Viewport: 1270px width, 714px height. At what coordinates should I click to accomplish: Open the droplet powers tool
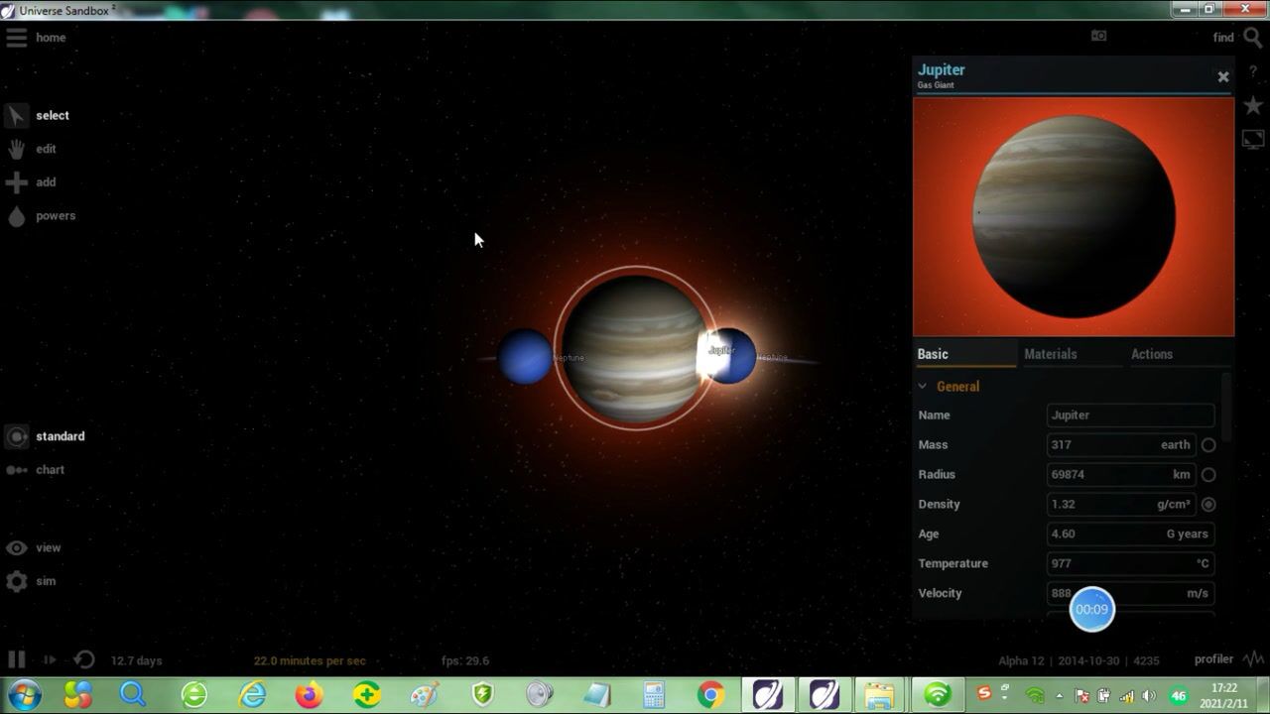pos(16,216)
